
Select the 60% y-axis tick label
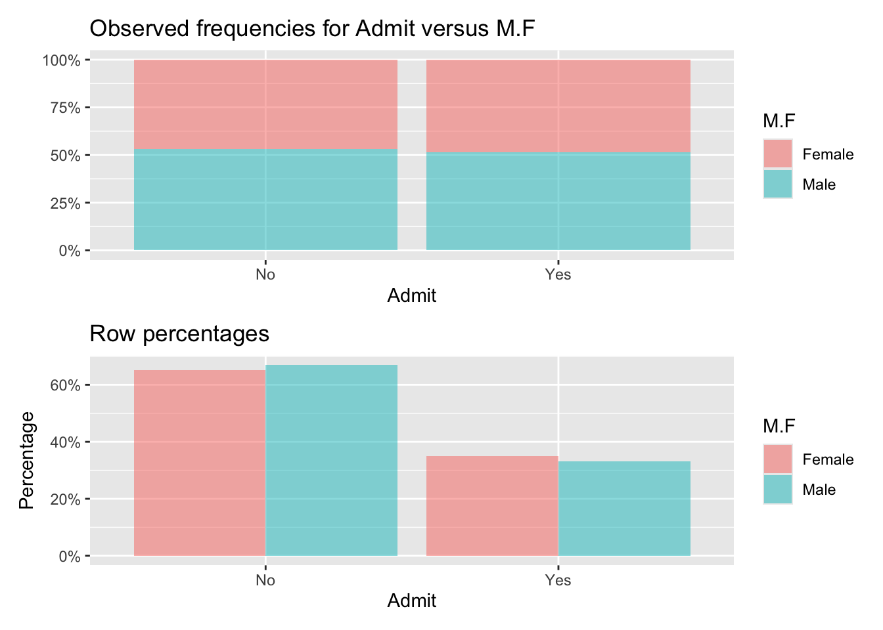(65, 385)
